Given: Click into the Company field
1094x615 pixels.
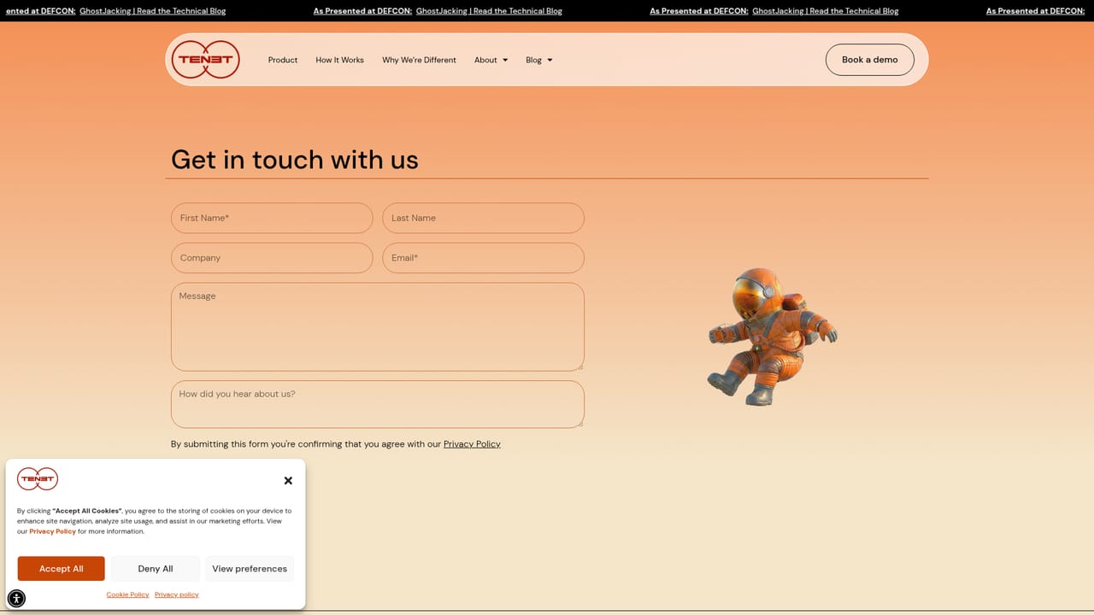Looking at the screenshot, I should tap(272, 258).
